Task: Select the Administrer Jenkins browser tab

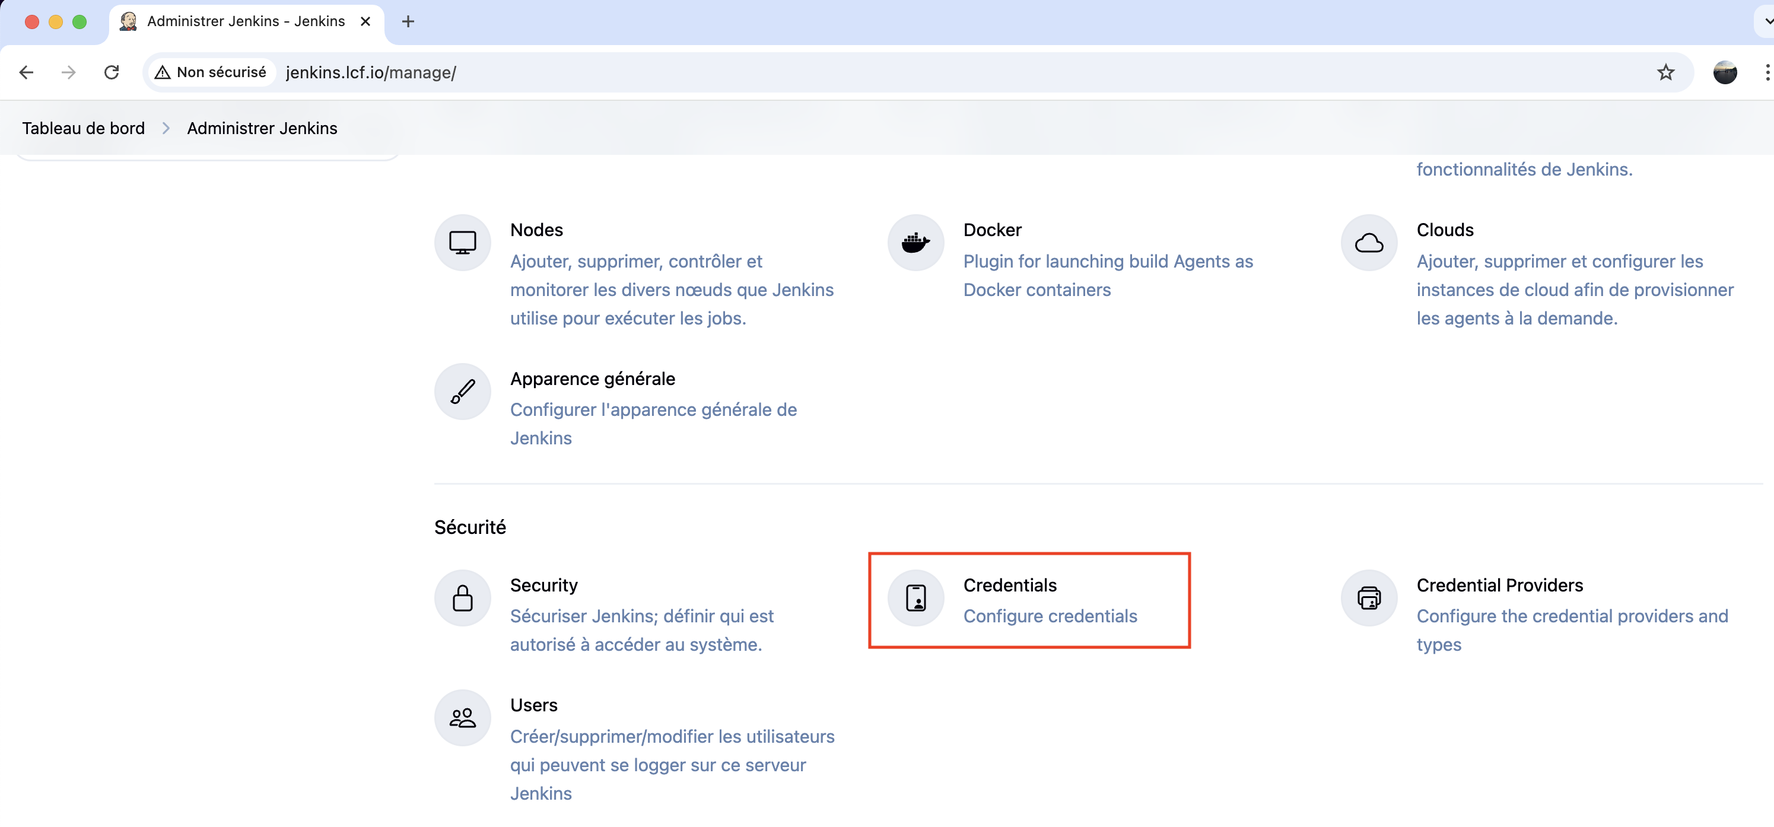Action: [246, 21]
